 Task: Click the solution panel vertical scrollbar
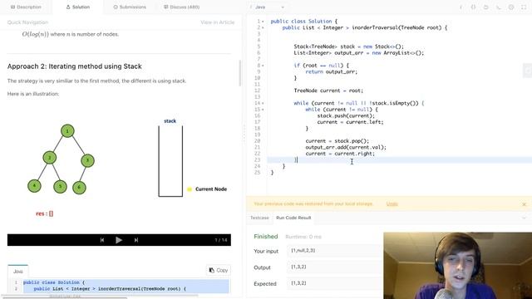(240, 73)
